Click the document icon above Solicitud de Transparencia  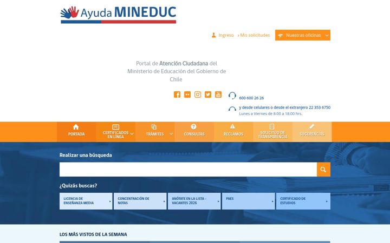pos(272,126)
